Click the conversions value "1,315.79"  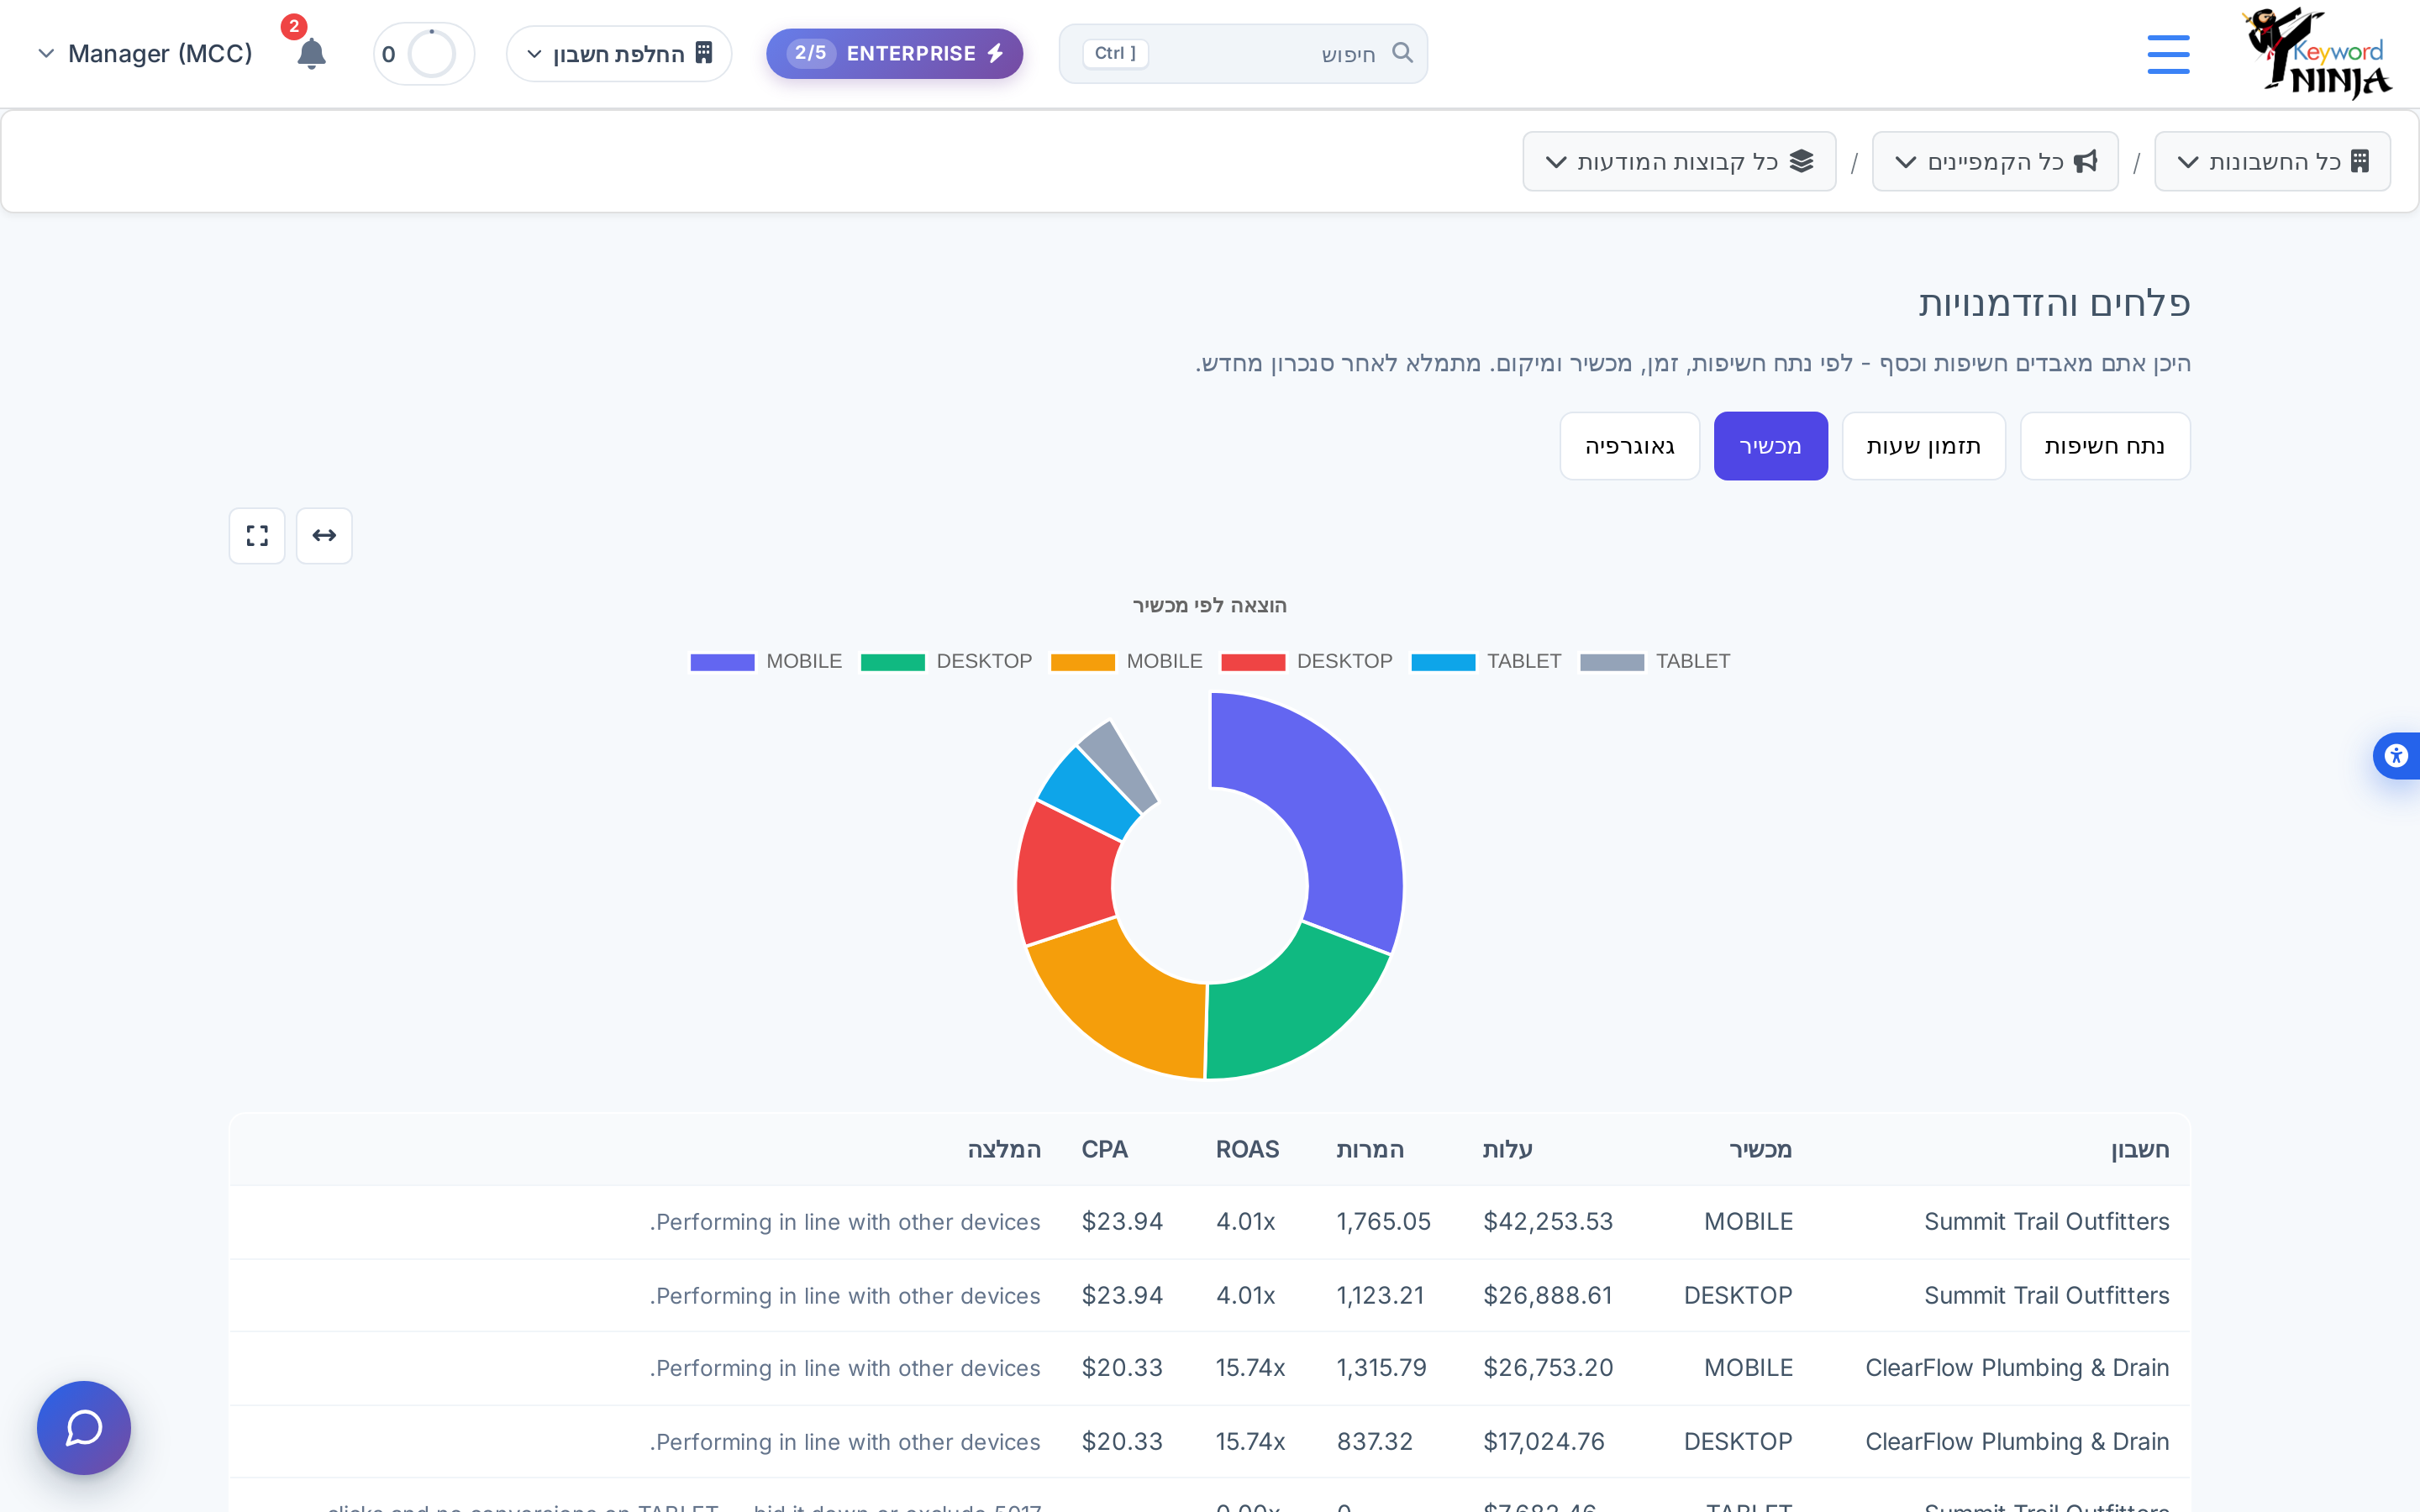(1382, 1368)
